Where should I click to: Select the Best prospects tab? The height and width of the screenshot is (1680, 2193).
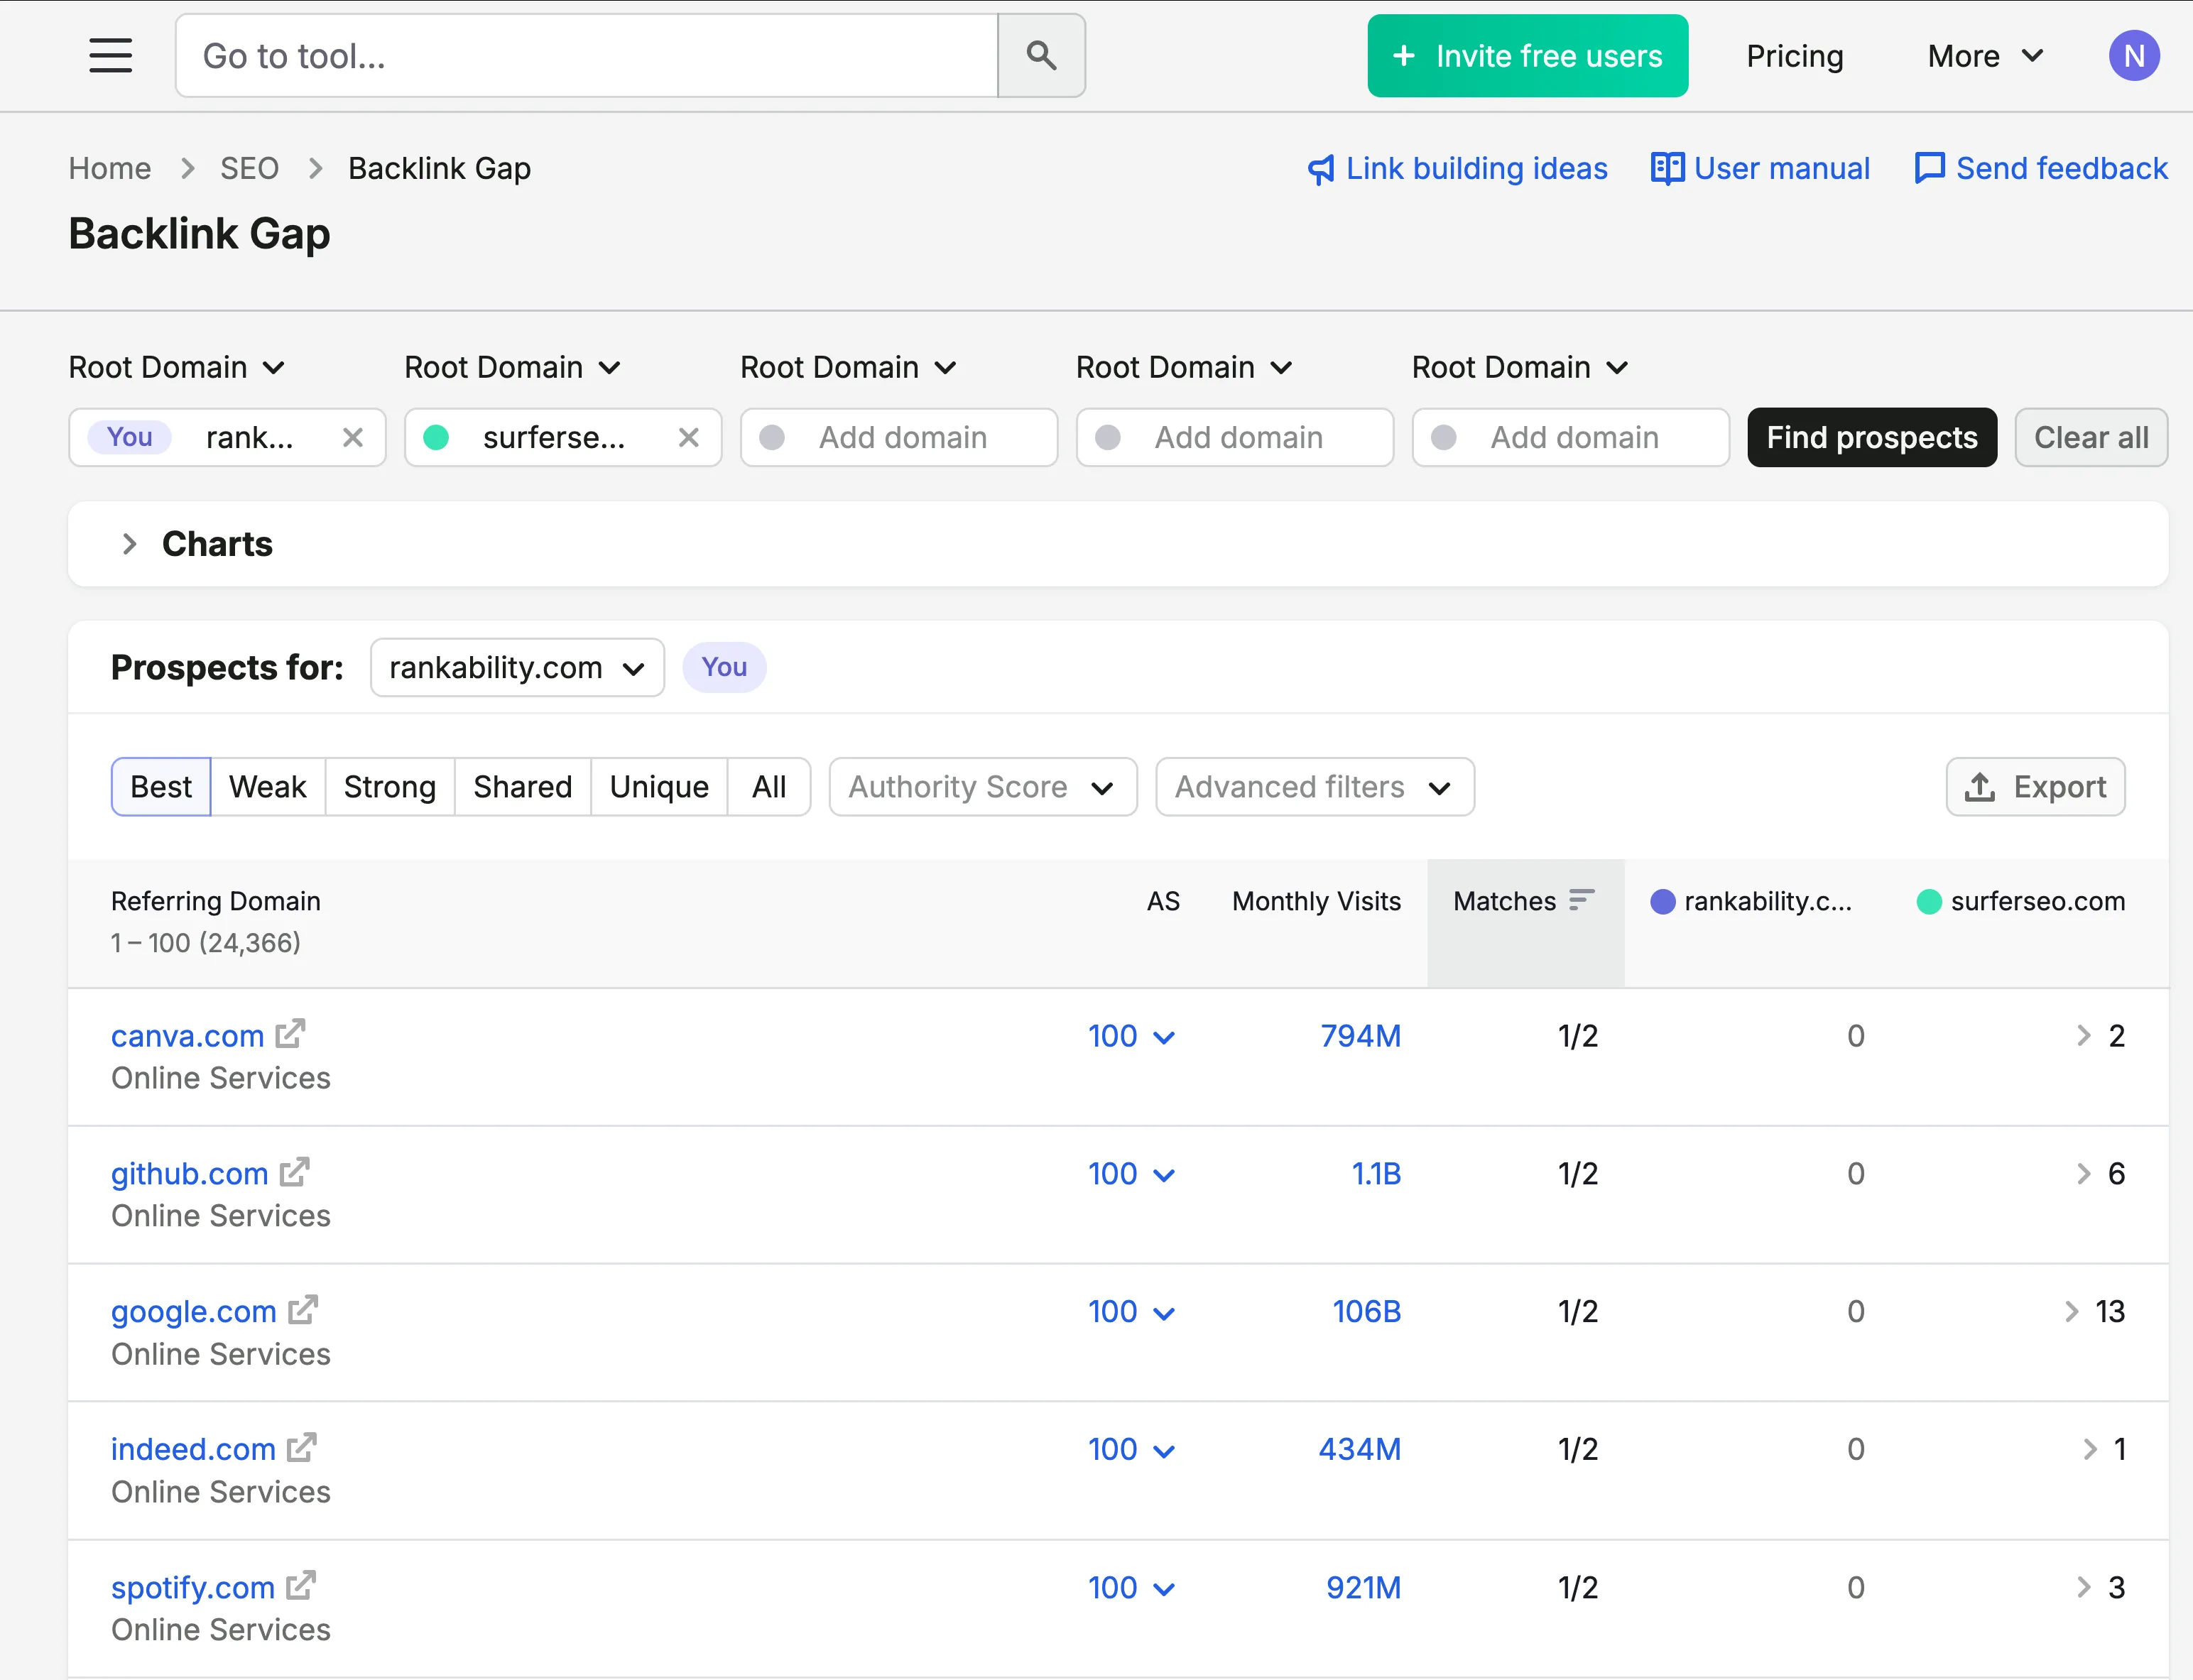(161, 787)
